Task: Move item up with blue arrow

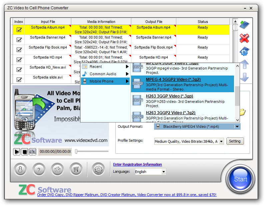Action: [x=244, y=64]
